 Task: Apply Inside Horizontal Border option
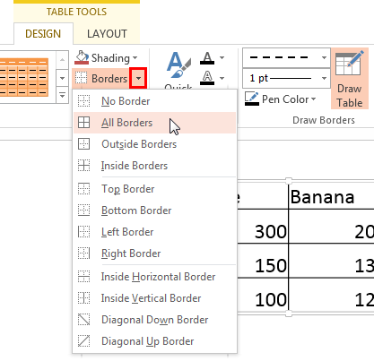pyautogui.click(x=154, y=277)
